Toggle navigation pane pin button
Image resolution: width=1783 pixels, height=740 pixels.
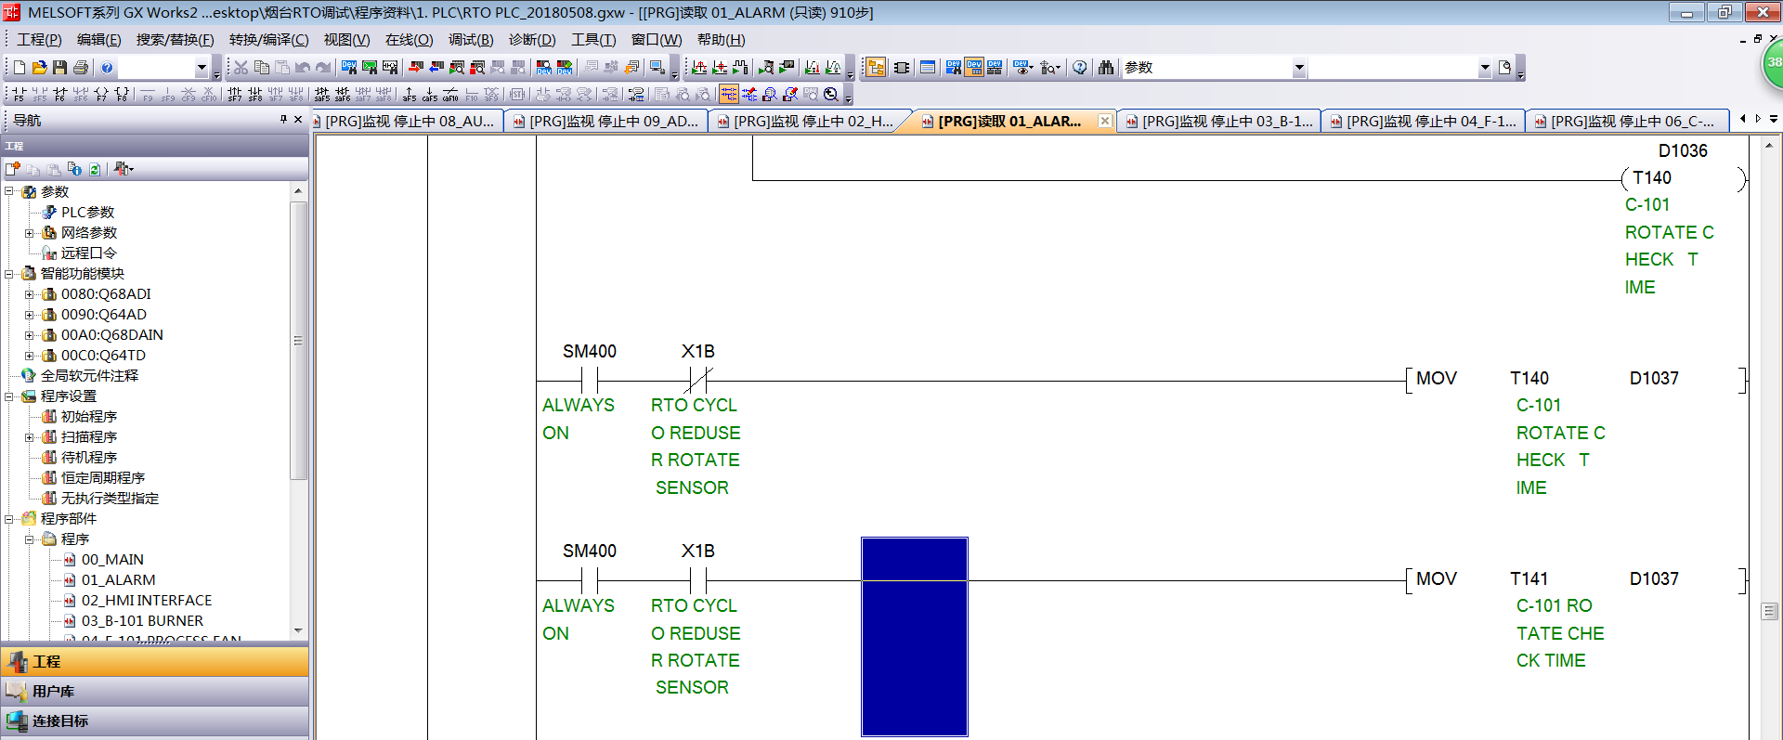(x=283, y=120)
